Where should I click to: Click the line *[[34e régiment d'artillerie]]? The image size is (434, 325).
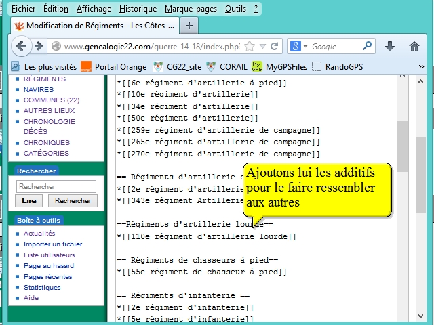click(187, 107)
